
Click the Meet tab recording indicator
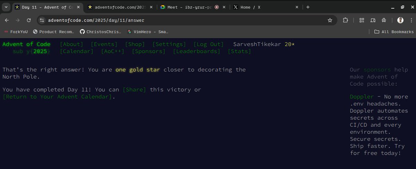217,7
